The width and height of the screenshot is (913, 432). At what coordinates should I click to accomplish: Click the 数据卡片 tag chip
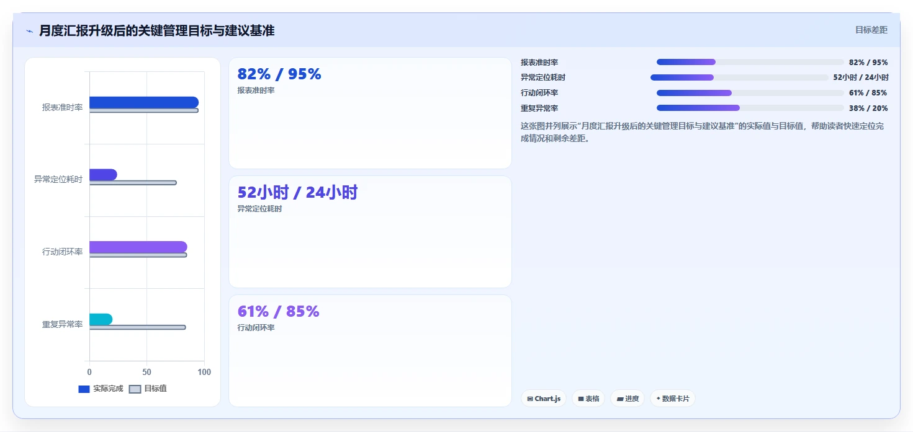point(673,399)
